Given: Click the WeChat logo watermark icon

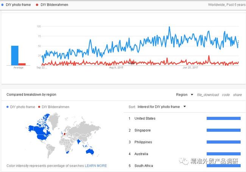Looking at the screenshot, I should pyautogui.click(x=184, y=161).
